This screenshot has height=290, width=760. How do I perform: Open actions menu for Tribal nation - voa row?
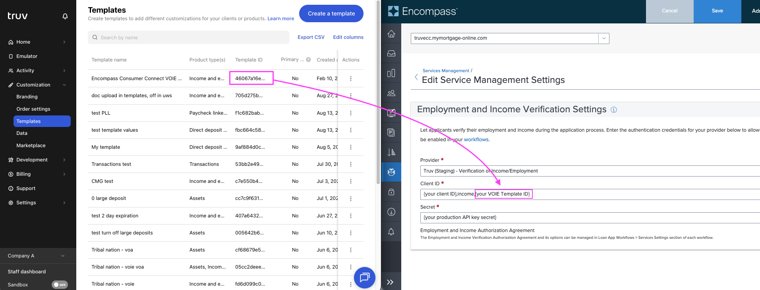coord(350,250)
